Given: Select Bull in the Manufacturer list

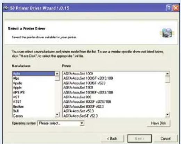Looking at the screenshot, I should tap(33, 111).
